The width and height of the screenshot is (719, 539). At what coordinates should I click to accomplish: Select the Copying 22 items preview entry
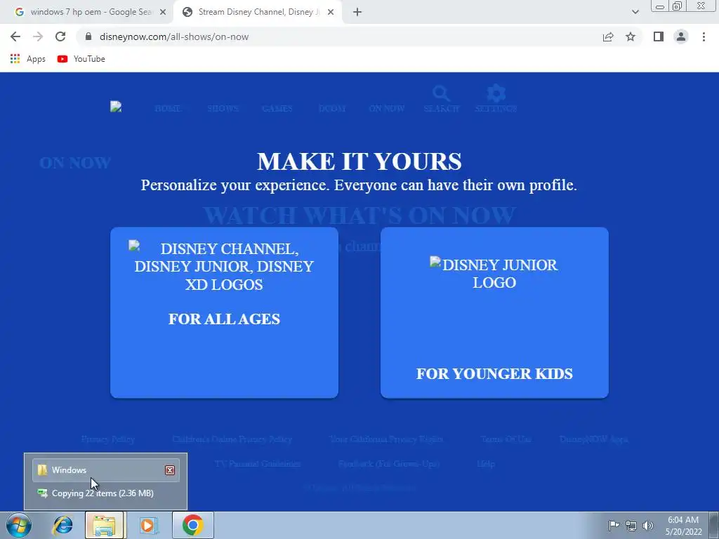coord(106,493)
